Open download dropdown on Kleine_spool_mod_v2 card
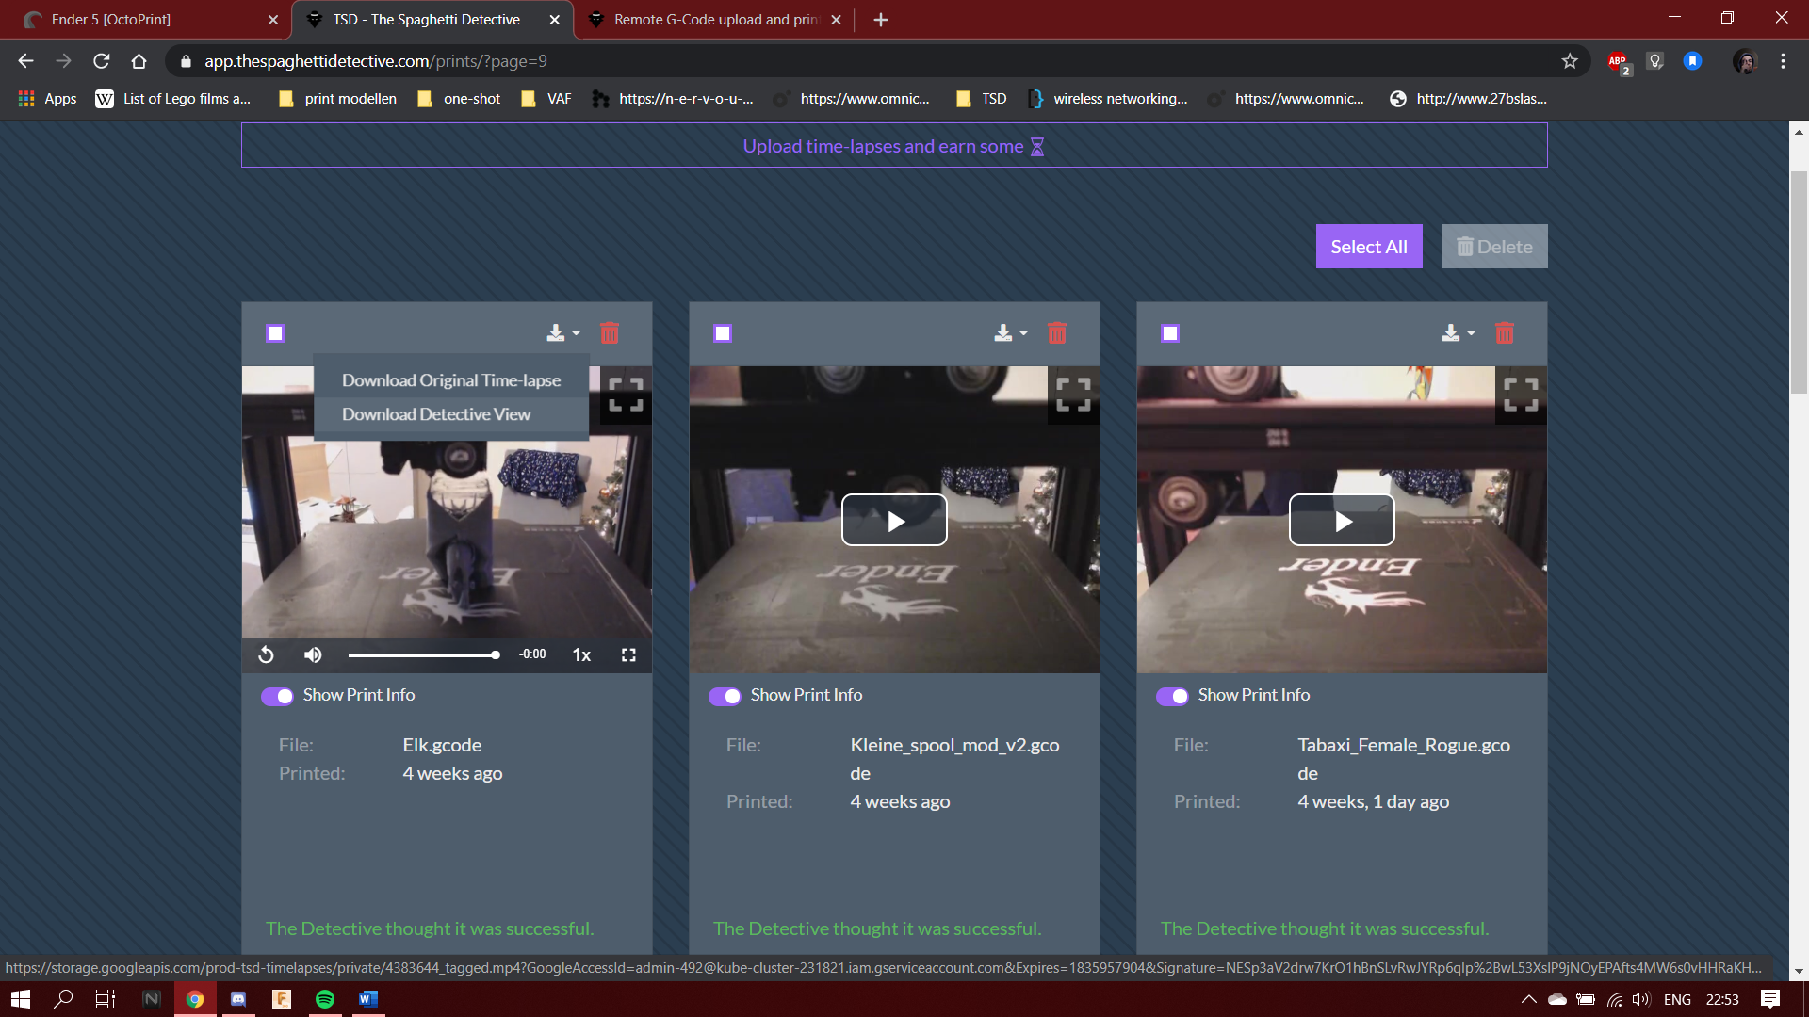 point(1011,333)
